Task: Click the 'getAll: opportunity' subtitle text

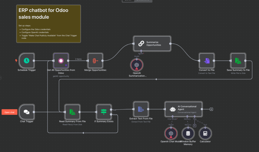Action: click(61, 76)
